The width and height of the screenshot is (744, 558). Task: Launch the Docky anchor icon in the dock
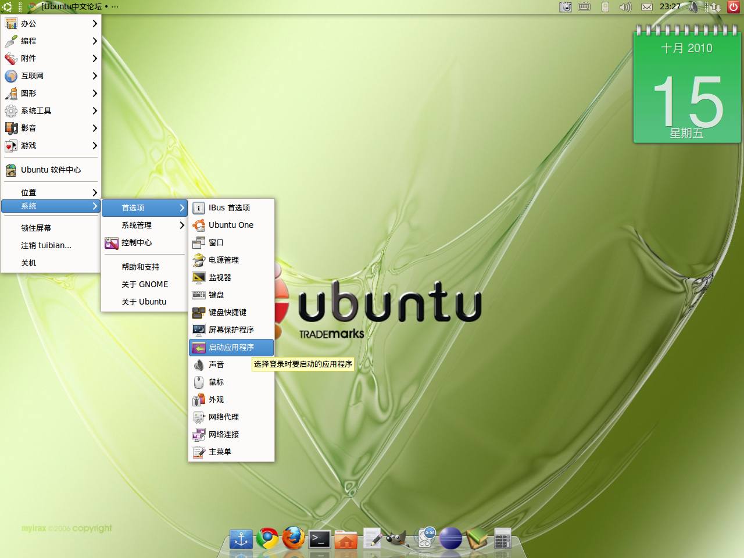241,539
